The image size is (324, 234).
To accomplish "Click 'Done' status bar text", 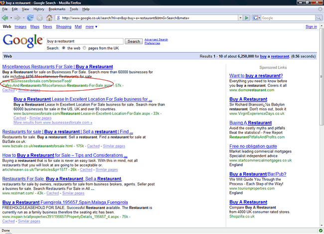I will pos(5,231).
